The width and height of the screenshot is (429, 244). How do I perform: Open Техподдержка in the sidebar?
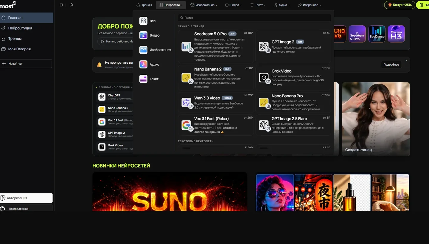point(26,209)
